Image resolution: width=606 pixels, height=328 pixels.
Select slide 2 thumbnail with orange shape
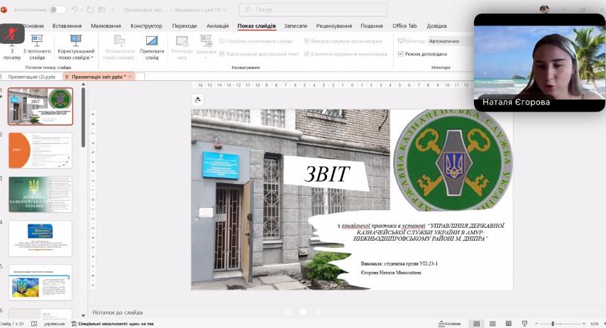[x=40, y=151]
